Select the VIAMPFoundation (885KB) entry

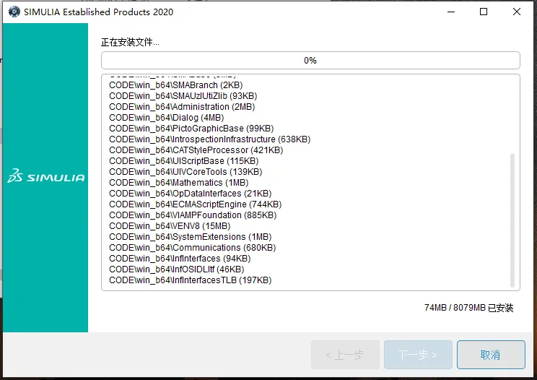193,215
